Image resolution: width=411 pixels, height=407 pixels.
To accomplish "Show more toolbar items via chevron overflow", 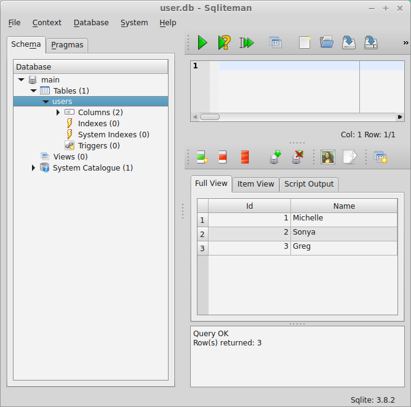I will (405, 42).
